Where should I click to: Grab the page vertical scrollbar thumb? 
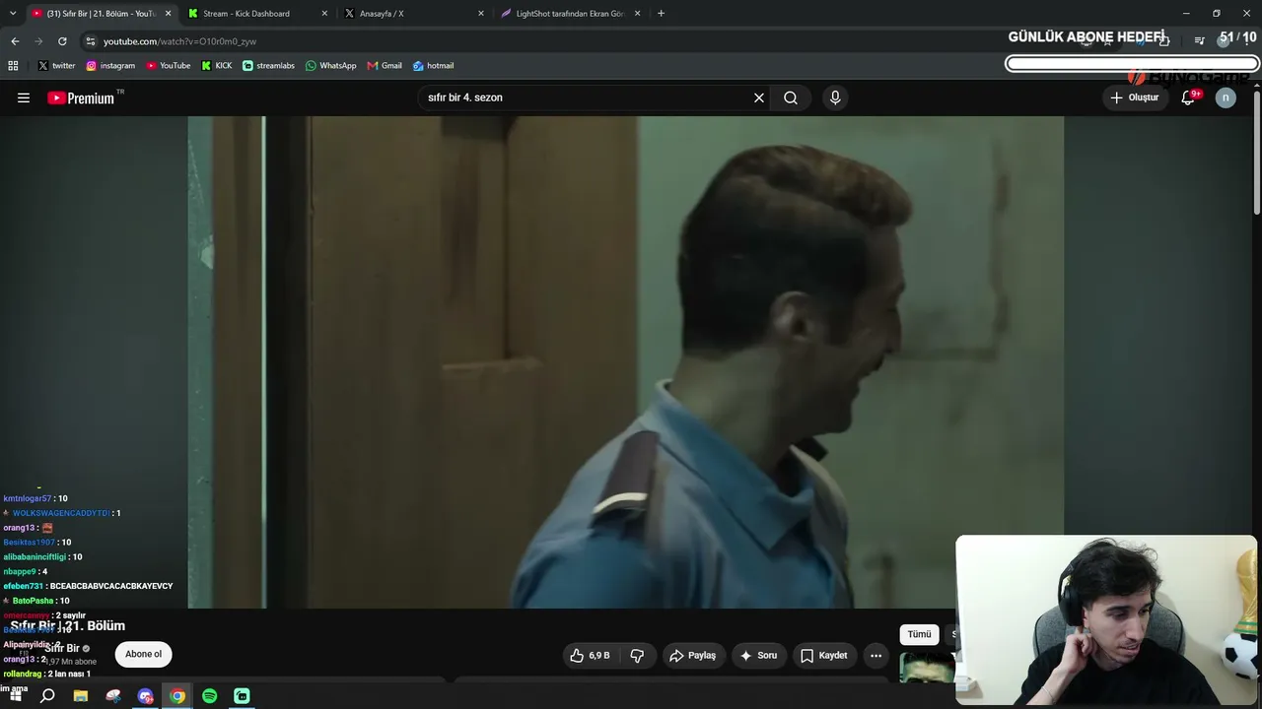[x=1257, y=151]
